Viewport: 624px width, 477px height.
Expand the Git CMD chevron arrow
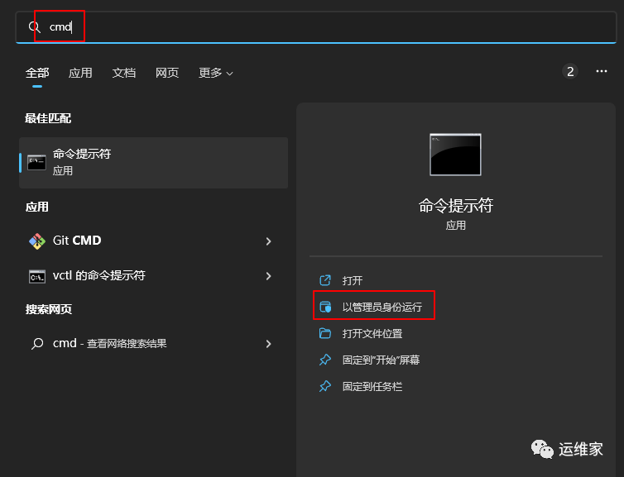tap(269, 241)
